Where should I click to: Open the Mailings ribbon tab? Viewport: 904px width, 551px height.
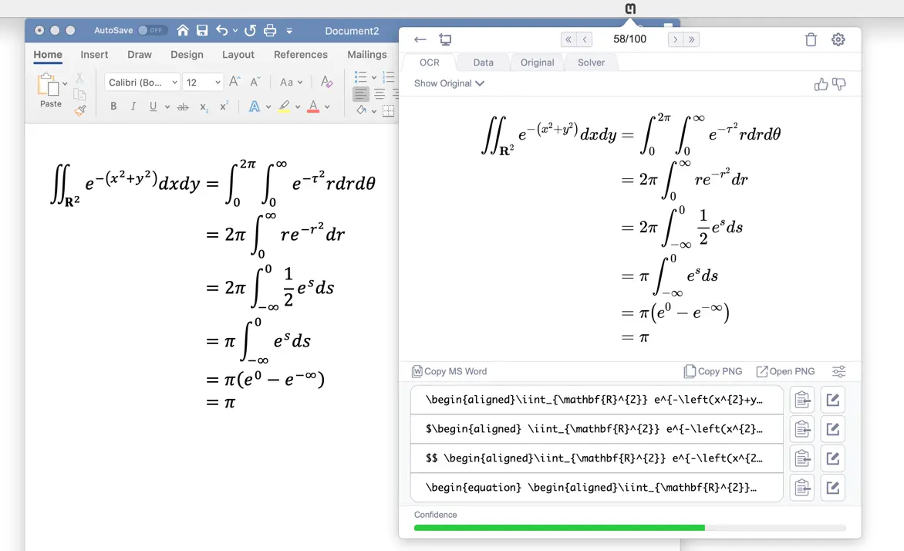click(x=366, y=55)
